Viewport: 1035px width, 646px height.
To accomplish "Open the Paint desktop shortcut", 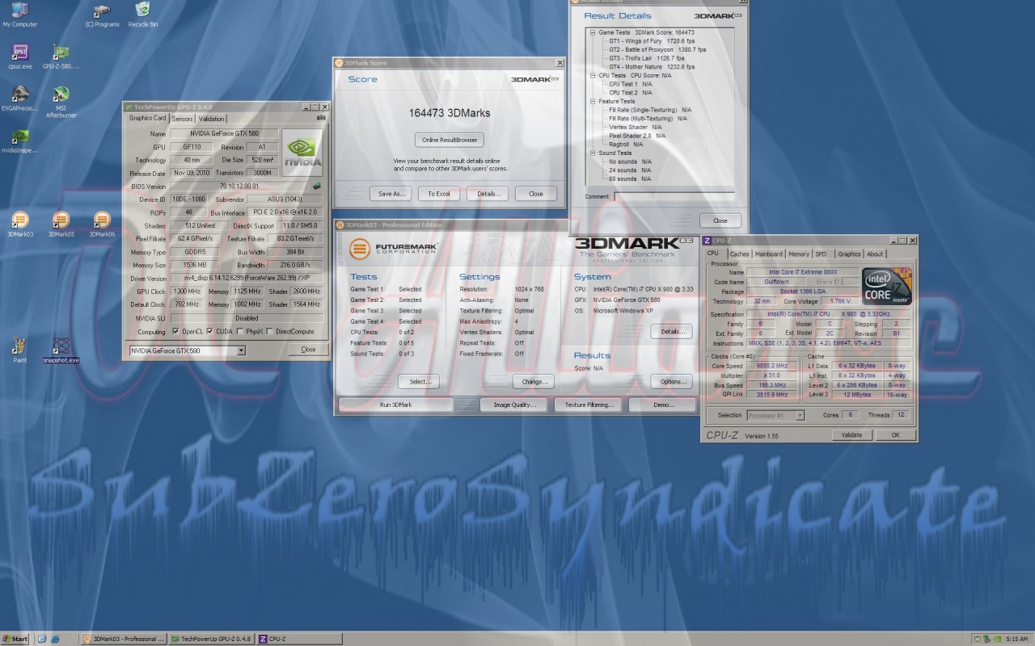I will pos(20,347).
